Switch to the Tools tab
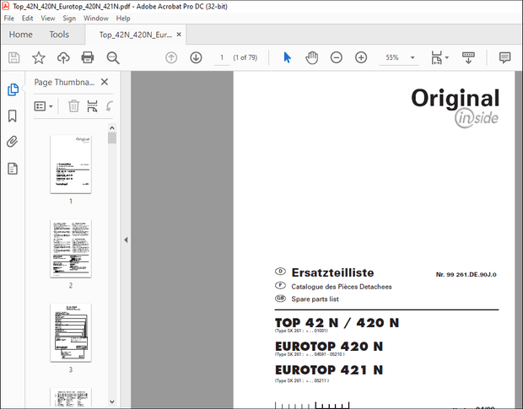This screenshot has height=409, width=523. pos(59,35)
